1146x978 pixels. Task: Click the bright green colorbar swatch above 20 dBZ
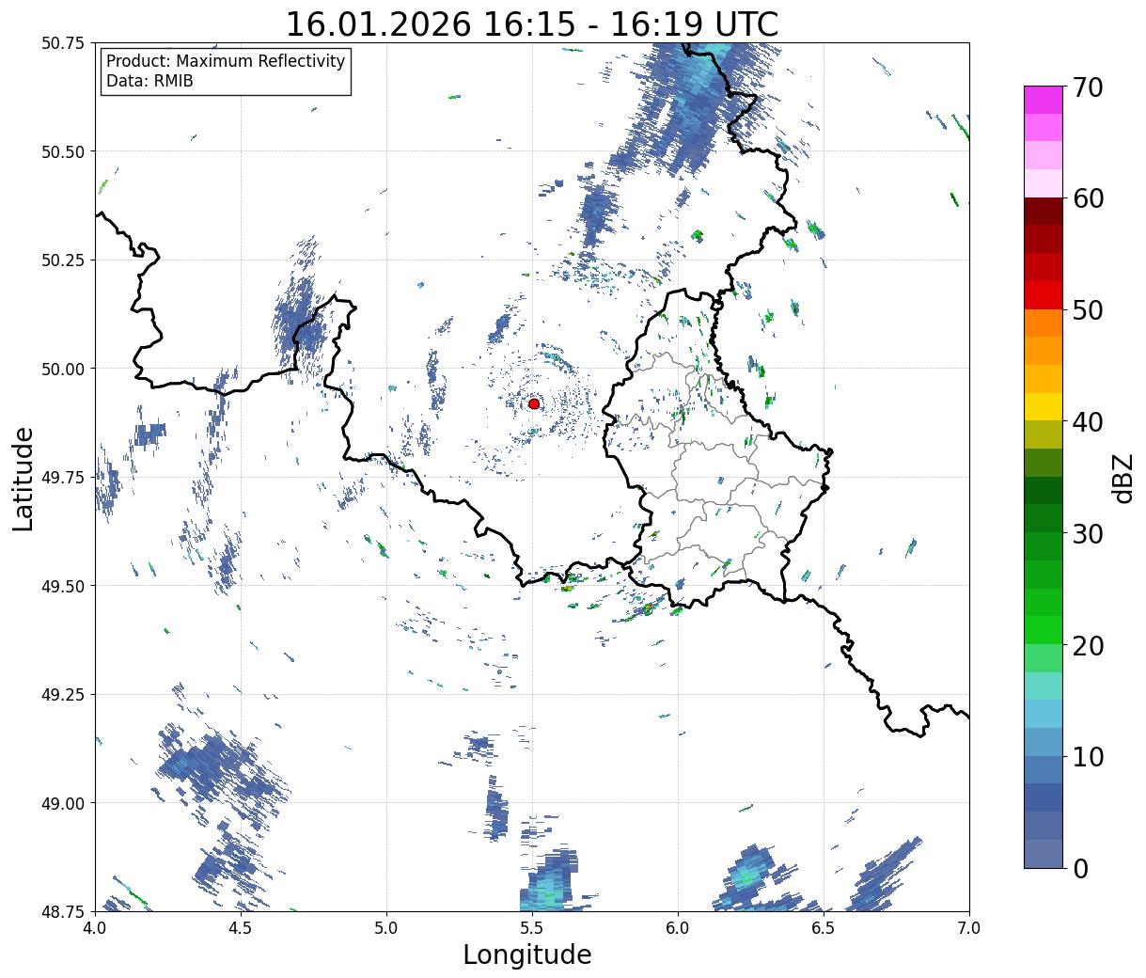click(1044, 630)
